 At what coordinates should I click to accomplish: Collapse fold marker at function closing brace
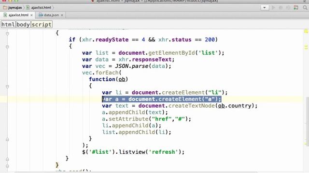tap(7, 139)
